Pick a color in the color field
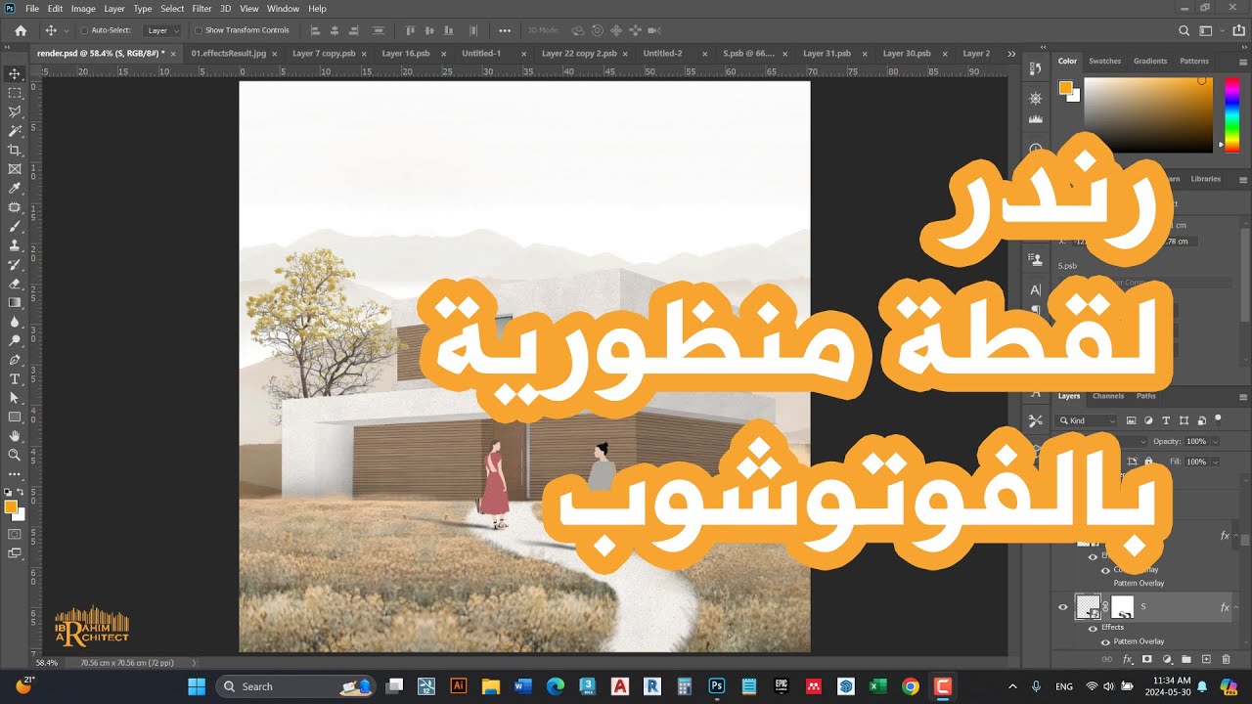This screenshot has height=704, width=1252. click(1148, 114)
